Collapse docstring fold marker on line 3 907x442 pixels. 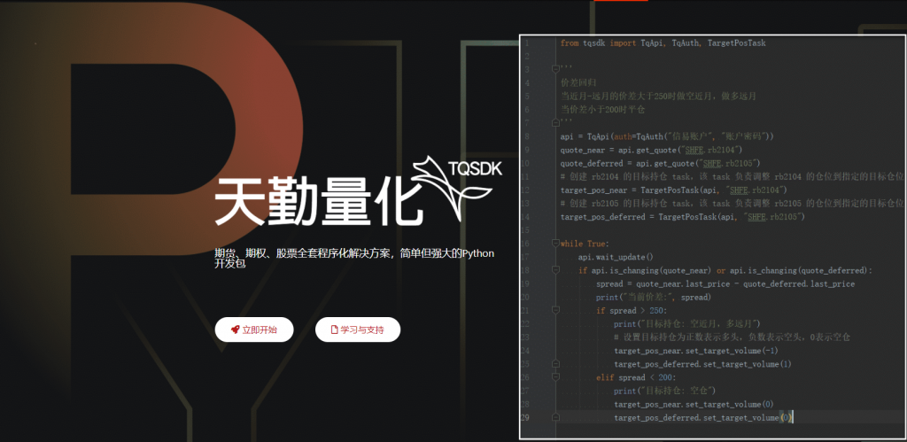point(556,69)
